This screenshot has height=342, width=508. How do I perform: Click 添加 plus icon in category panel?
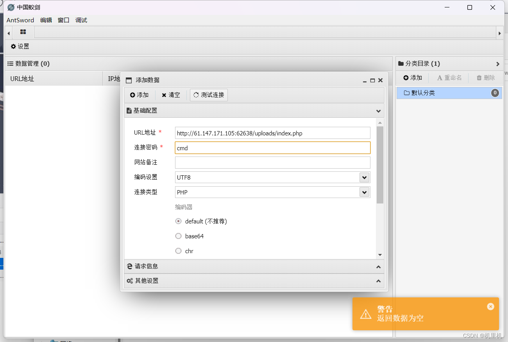pyautogui.click(x=413, y=78)
